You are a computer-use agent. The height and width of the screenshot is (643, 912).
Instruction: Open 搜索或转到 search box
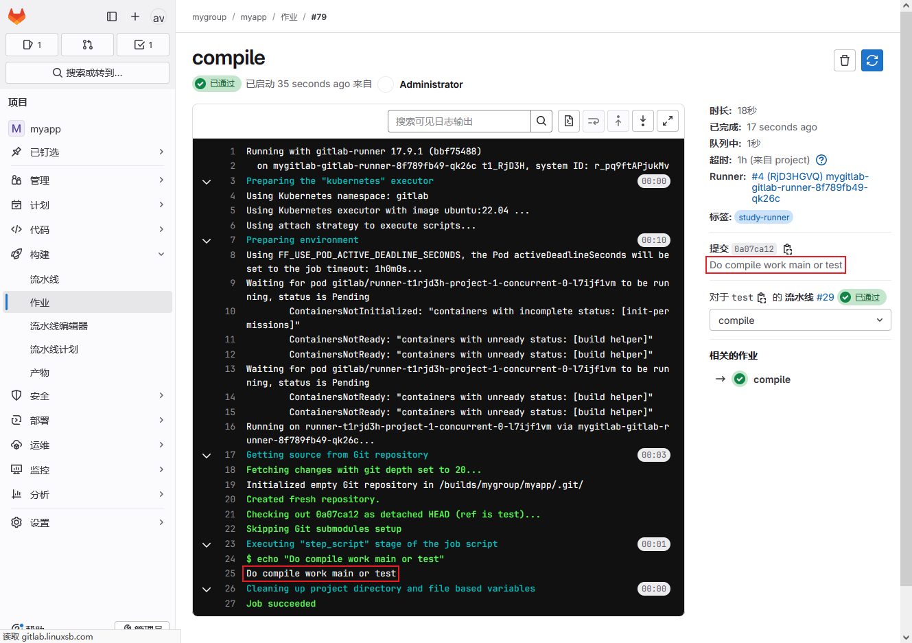coord(87,73)
